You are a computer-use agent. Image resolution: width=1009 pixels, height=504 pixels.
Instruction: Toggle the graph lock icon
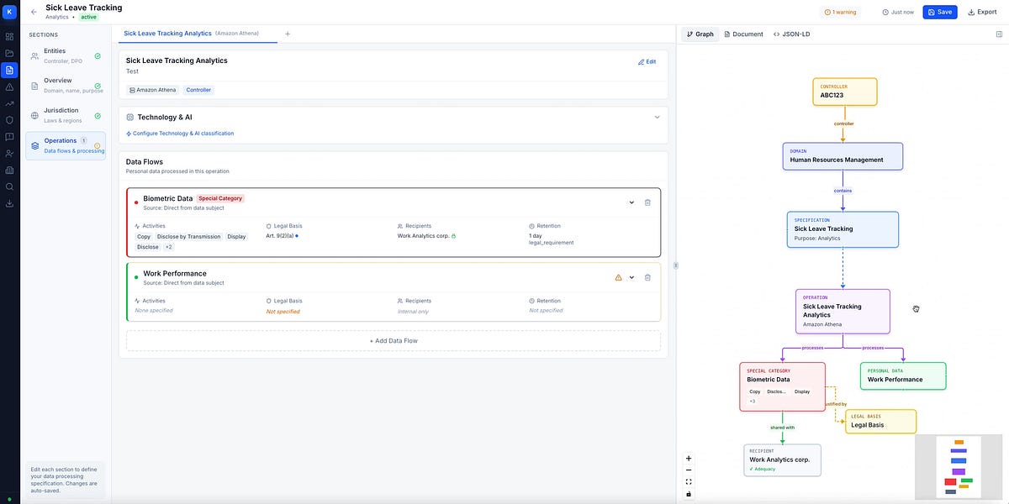point(689,494)
